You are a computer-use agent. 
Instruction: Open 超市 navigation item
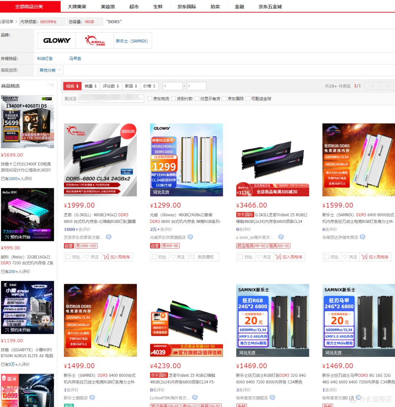pyautogui.click(x=134, y=7)
